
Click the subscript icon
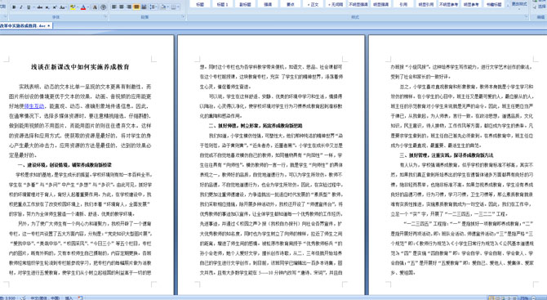[x=47, y=7]
